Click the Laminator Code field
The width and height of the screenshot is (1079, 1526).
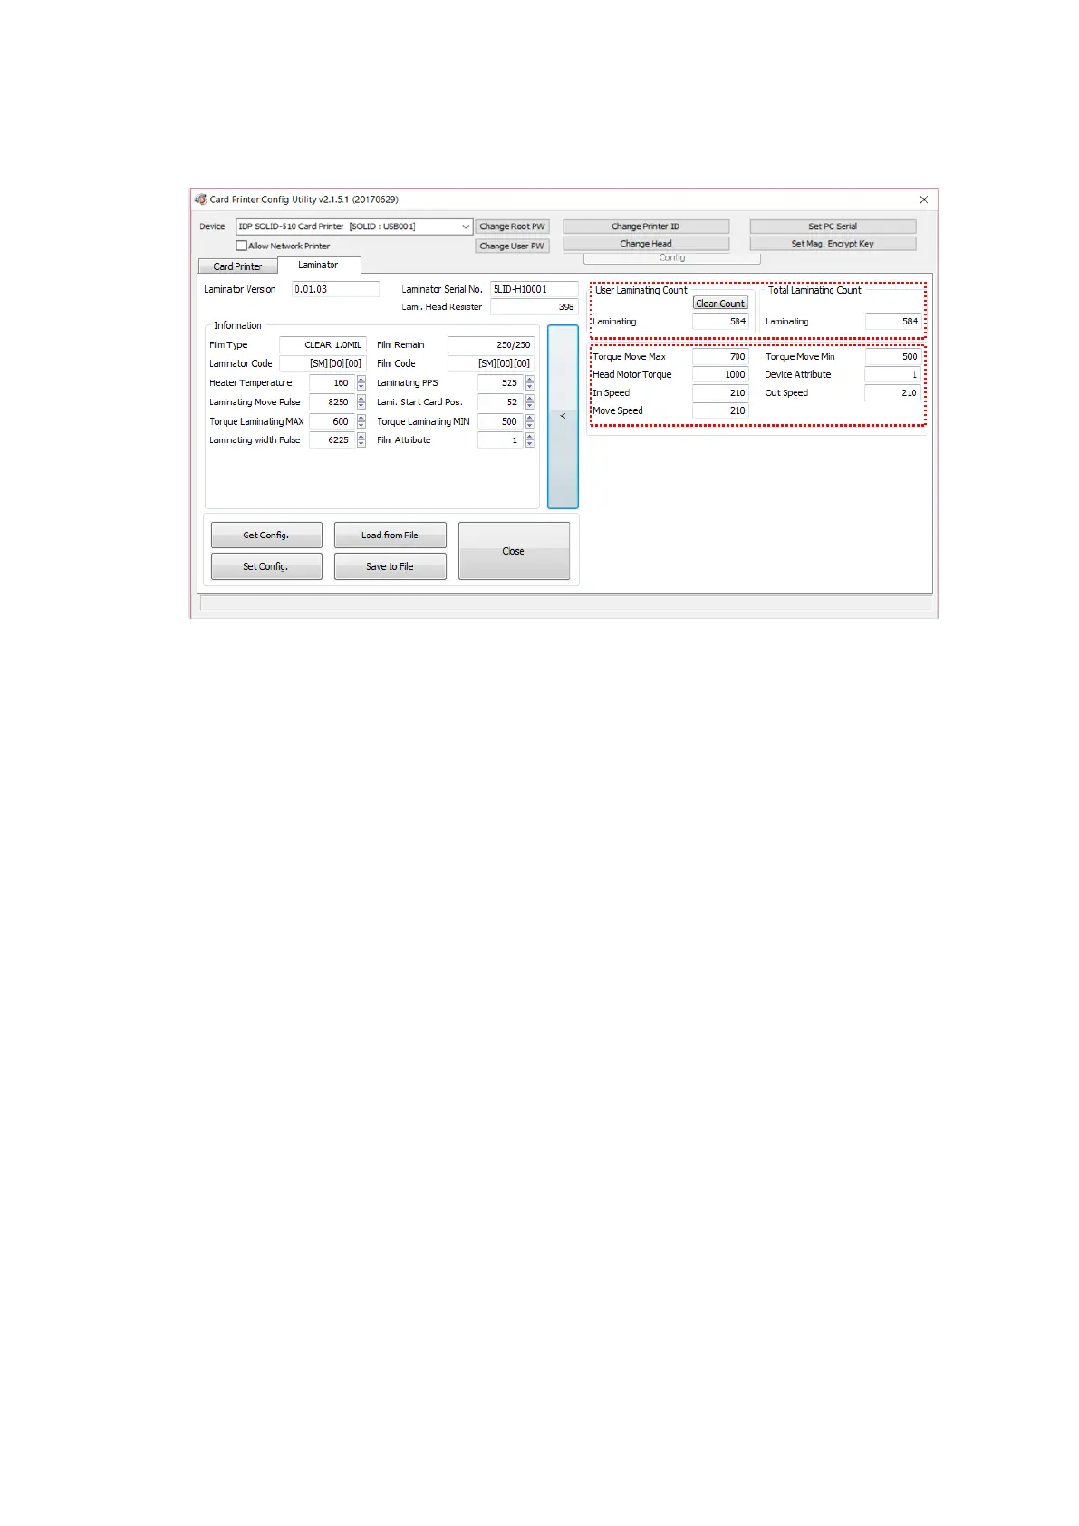323,363
